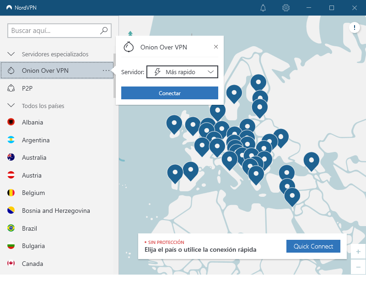Select Onion Over VPN in the list
Image resolution: width=366 pixels, height=281 pixels.
(57, 70)
